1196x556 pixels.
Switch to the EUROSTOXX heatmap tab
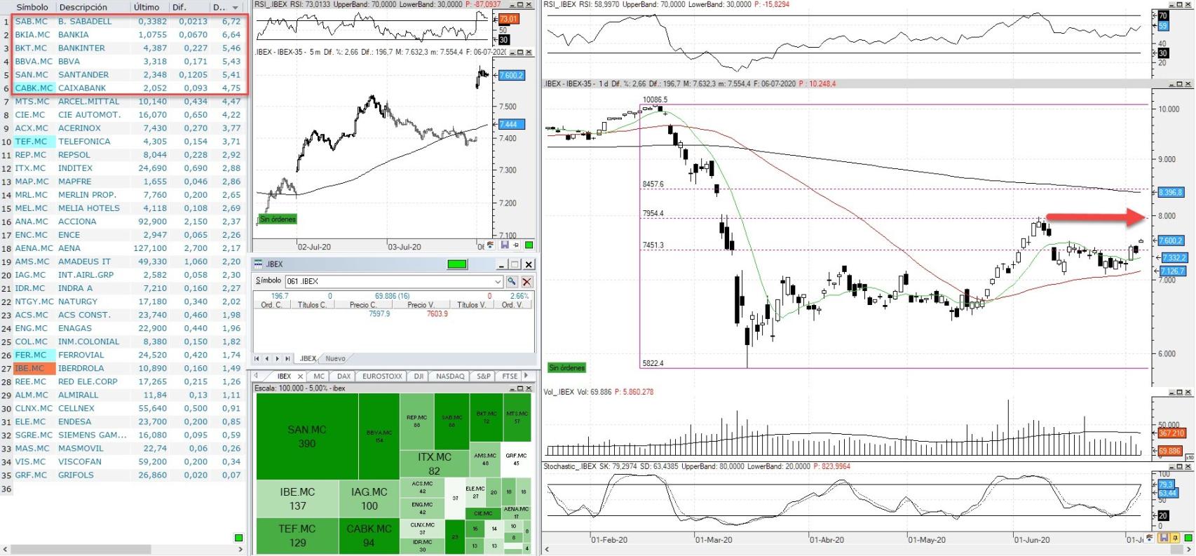[382, 377]
